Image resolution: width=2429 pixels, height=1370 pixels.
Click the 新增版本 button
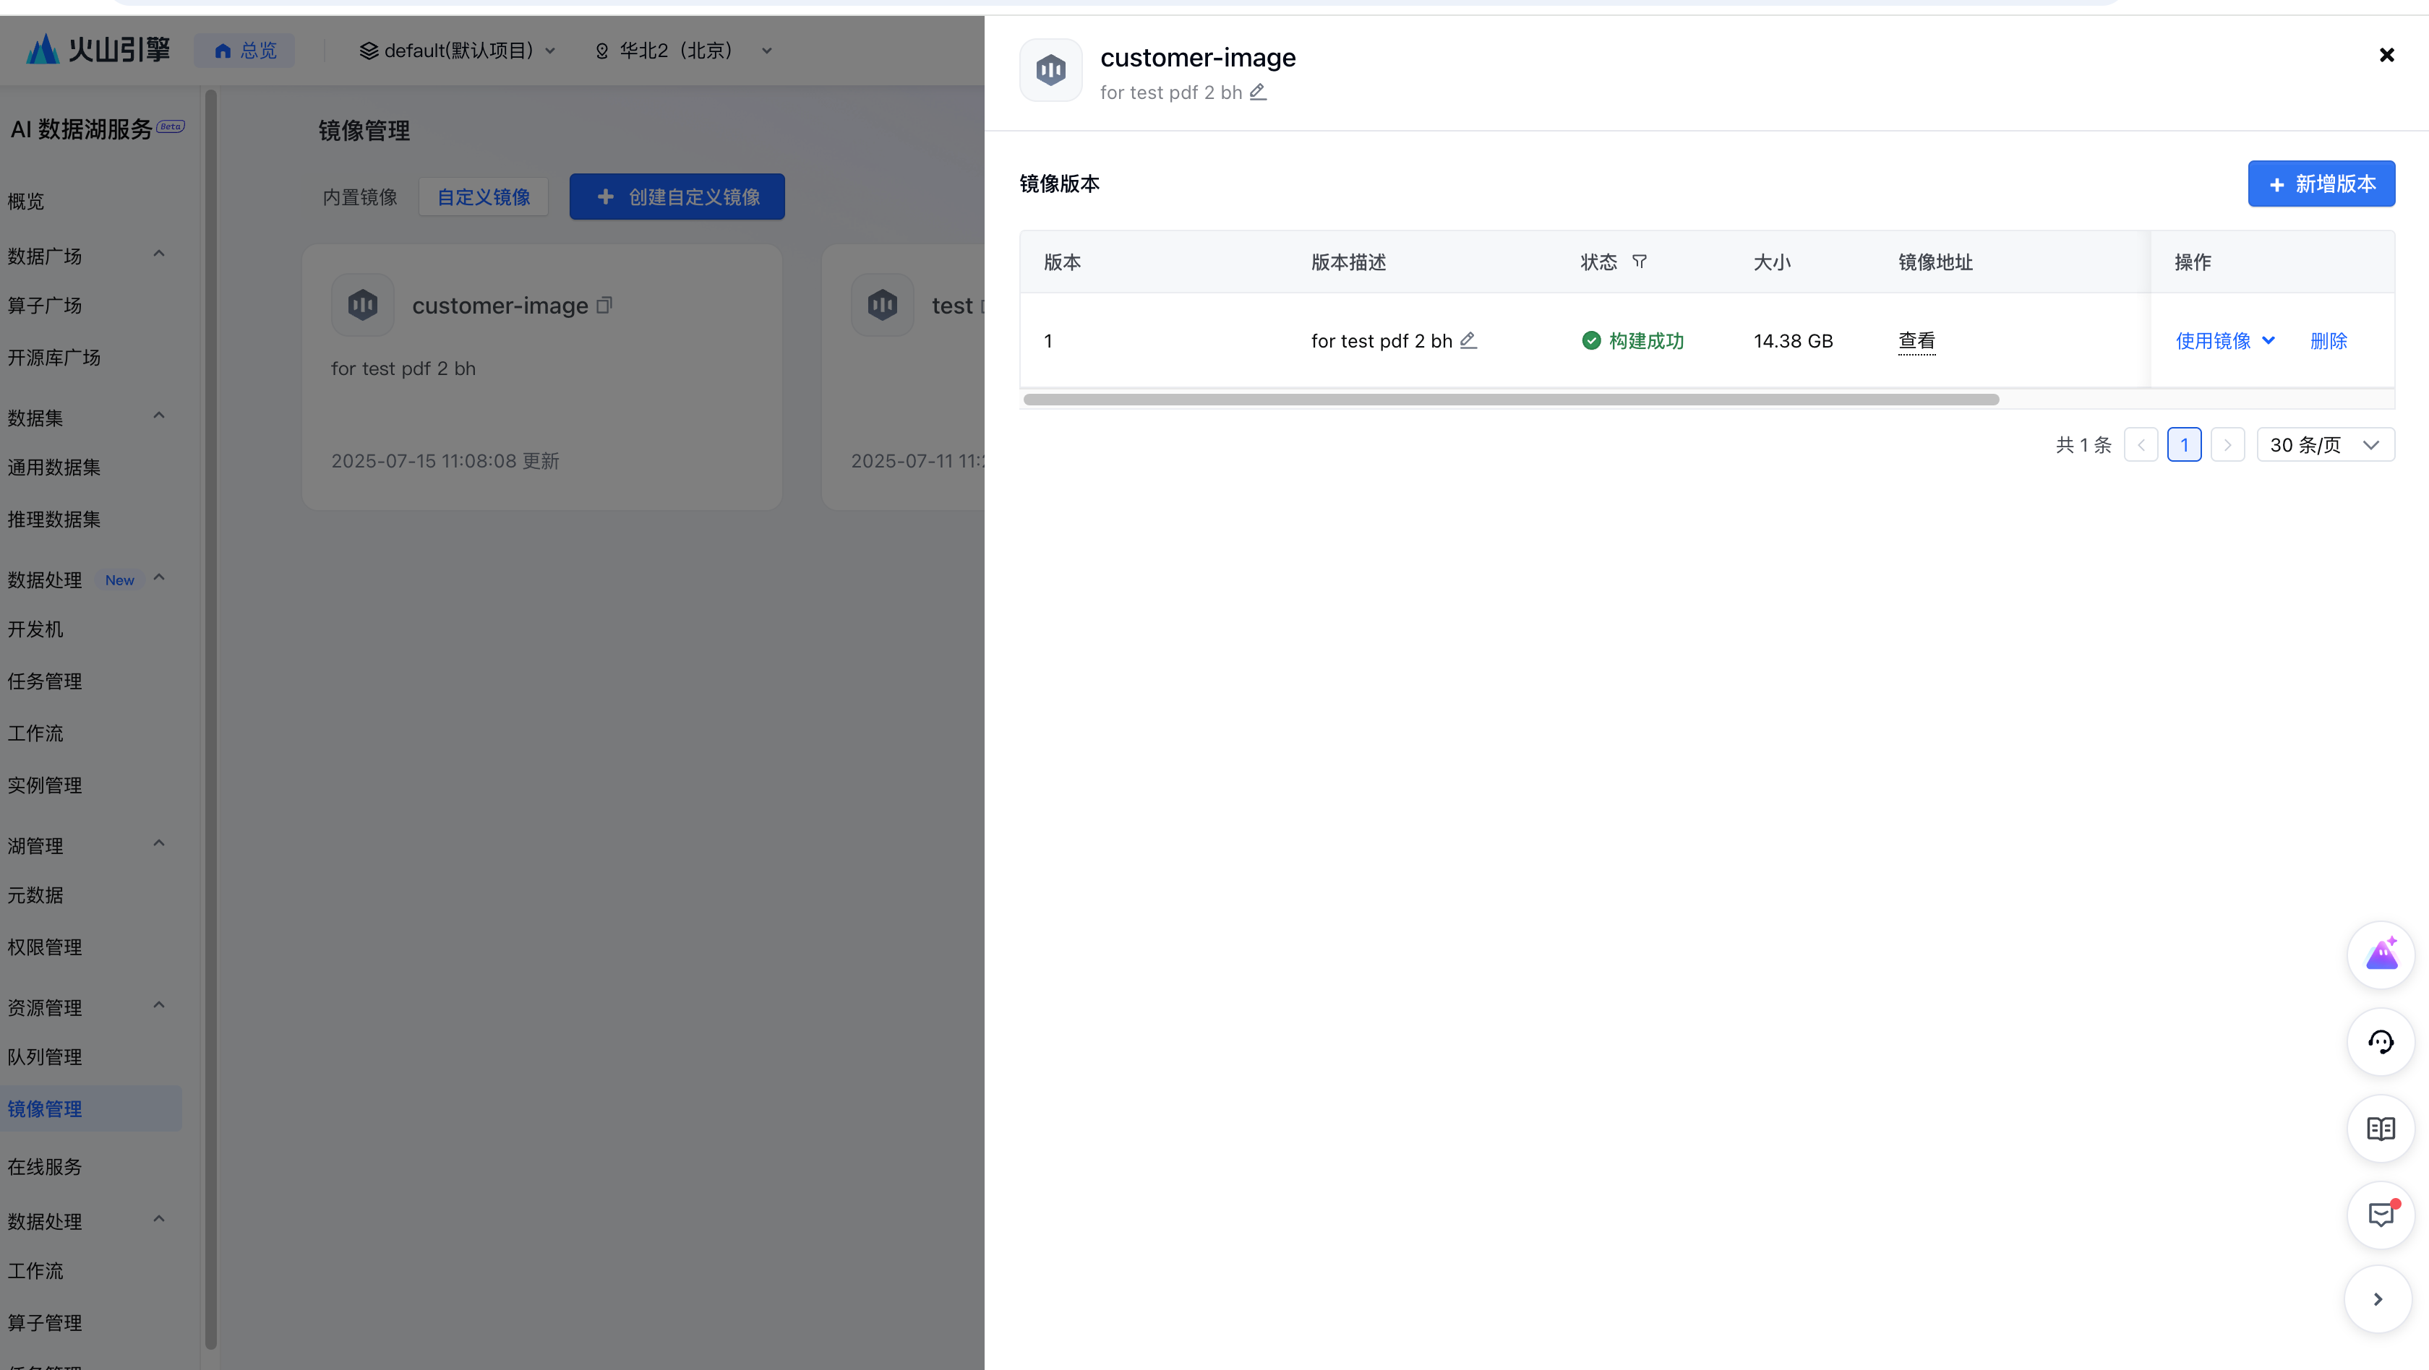click(2321, 184)
